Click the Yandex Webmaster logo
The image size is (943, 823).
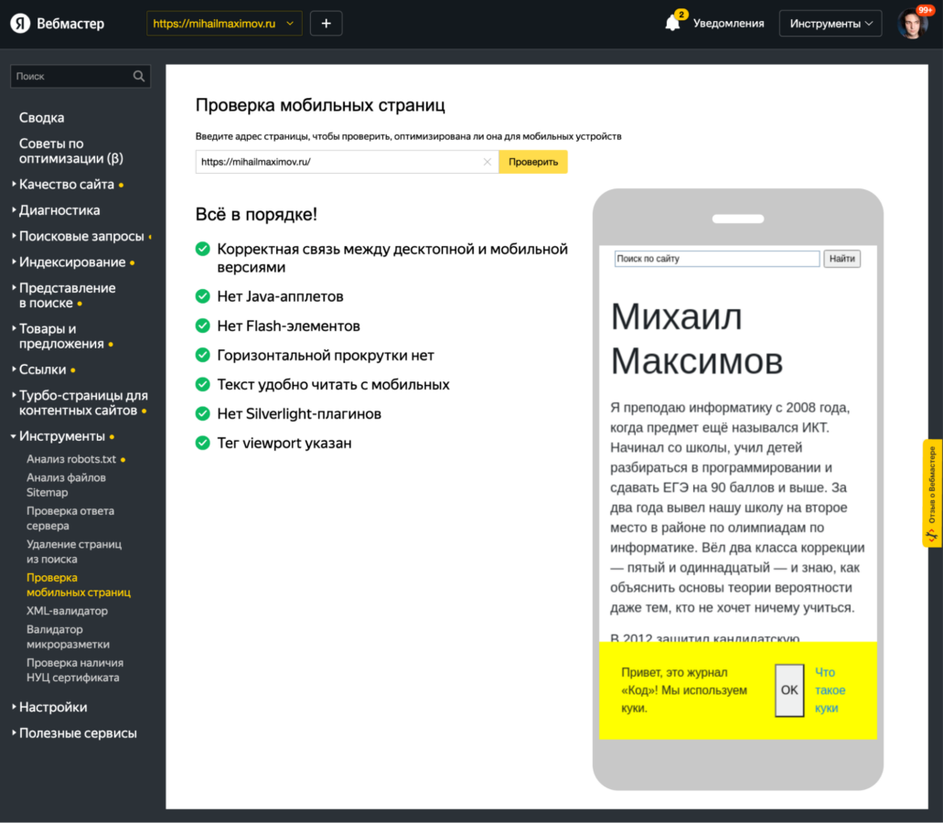57,23
